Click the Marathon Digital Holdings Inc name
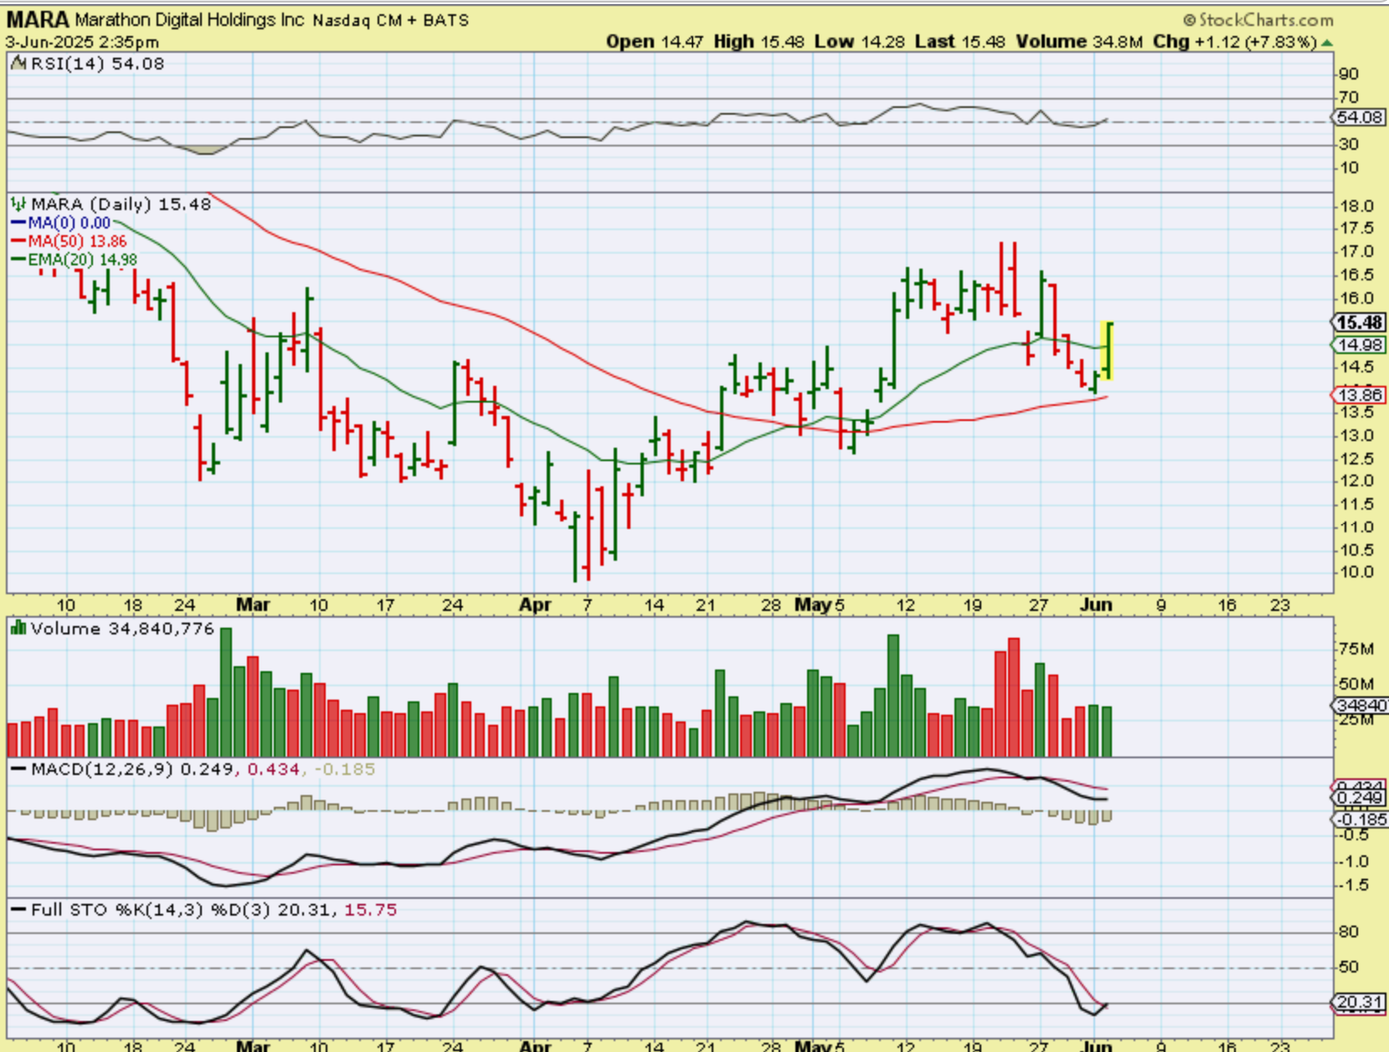The height and width of the screenshot is (1052, 1389). click(190, 20)
